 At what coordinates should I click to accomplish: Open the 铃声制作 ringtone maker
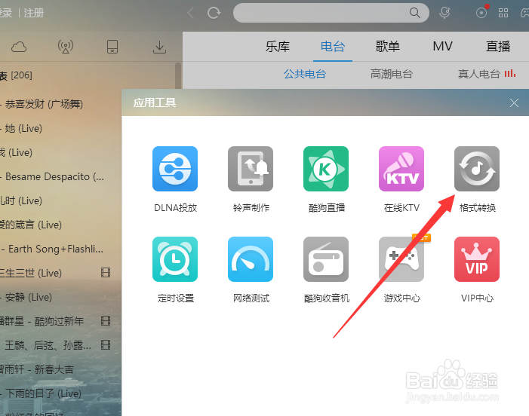(251, 169)
